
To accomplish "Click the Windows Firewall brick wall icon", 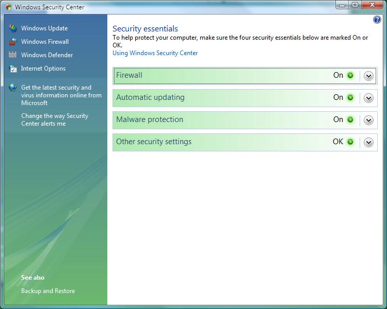I will tap(13, 42).
